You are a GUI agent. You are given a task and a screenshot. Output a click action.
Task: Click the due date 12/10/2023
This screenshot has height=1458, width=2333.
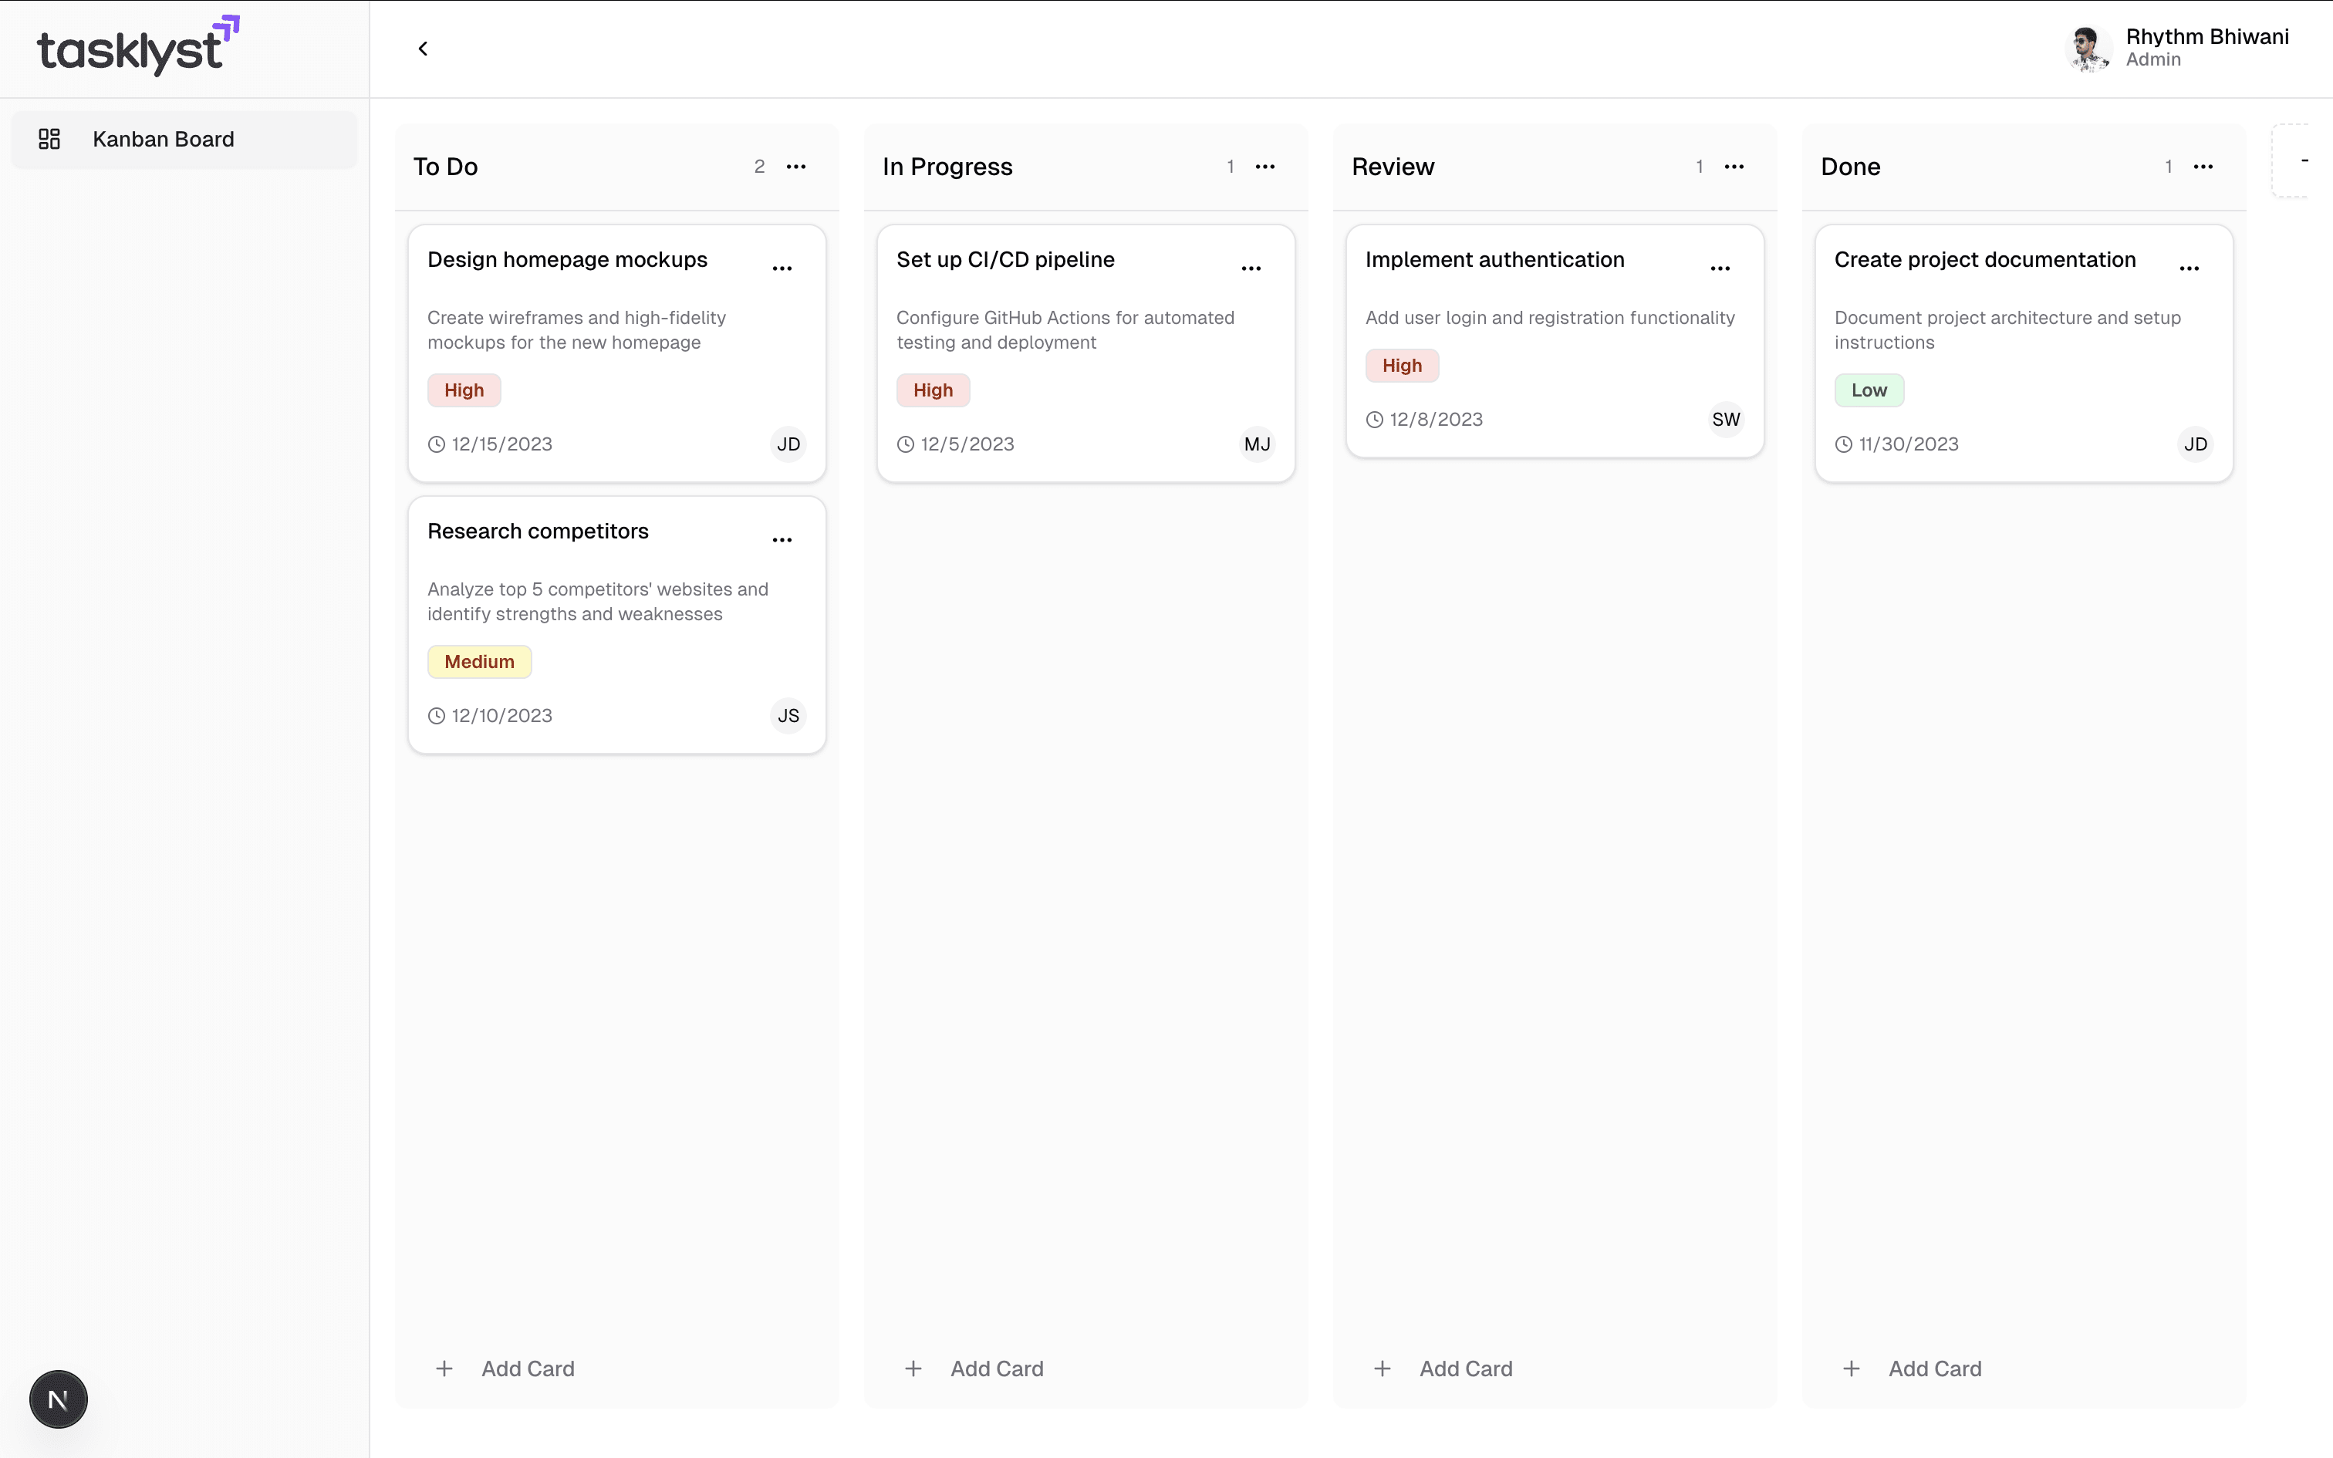click(x=501, y=716)
